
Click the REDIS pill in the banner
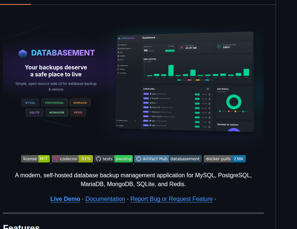click(x=78, y=112)
